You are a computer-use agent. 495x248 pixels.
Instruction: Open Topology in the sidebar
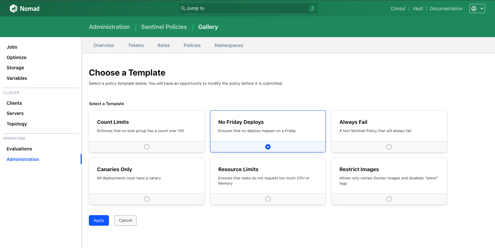pyautogui.click(x=17, y=124)
